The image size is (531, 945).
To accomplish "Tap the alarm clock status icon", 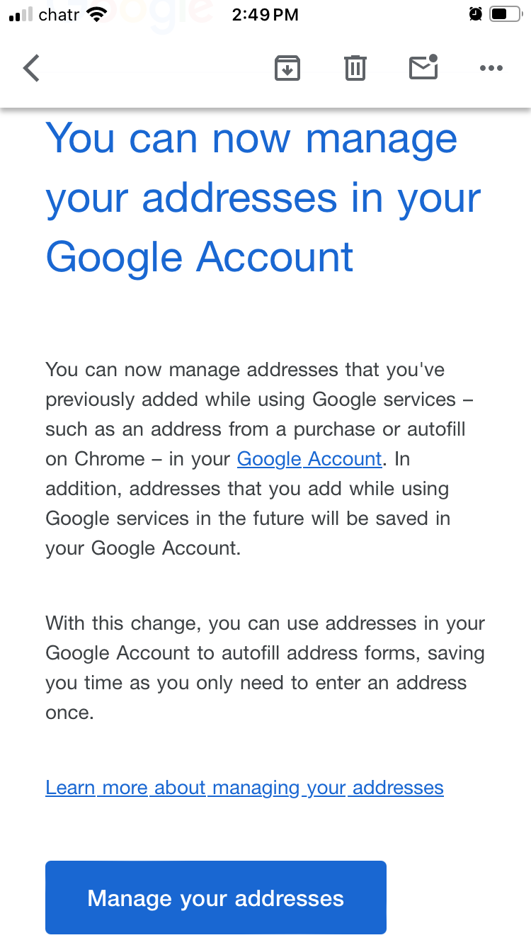I will coord(475,14).
